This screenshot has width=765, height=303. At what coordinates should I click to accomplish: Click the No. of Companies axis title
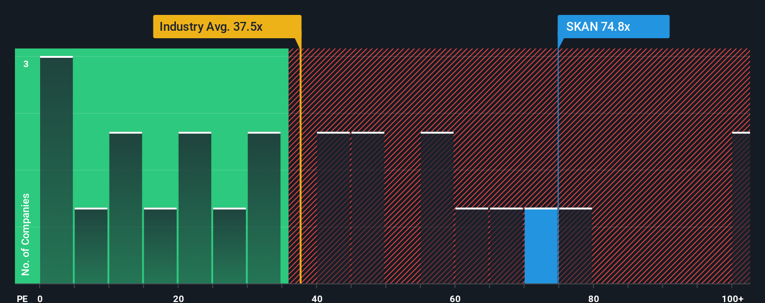26,234
